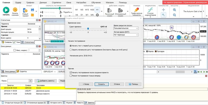
Task: Clear the notes search with X button
Action: [x=30, y=81]
